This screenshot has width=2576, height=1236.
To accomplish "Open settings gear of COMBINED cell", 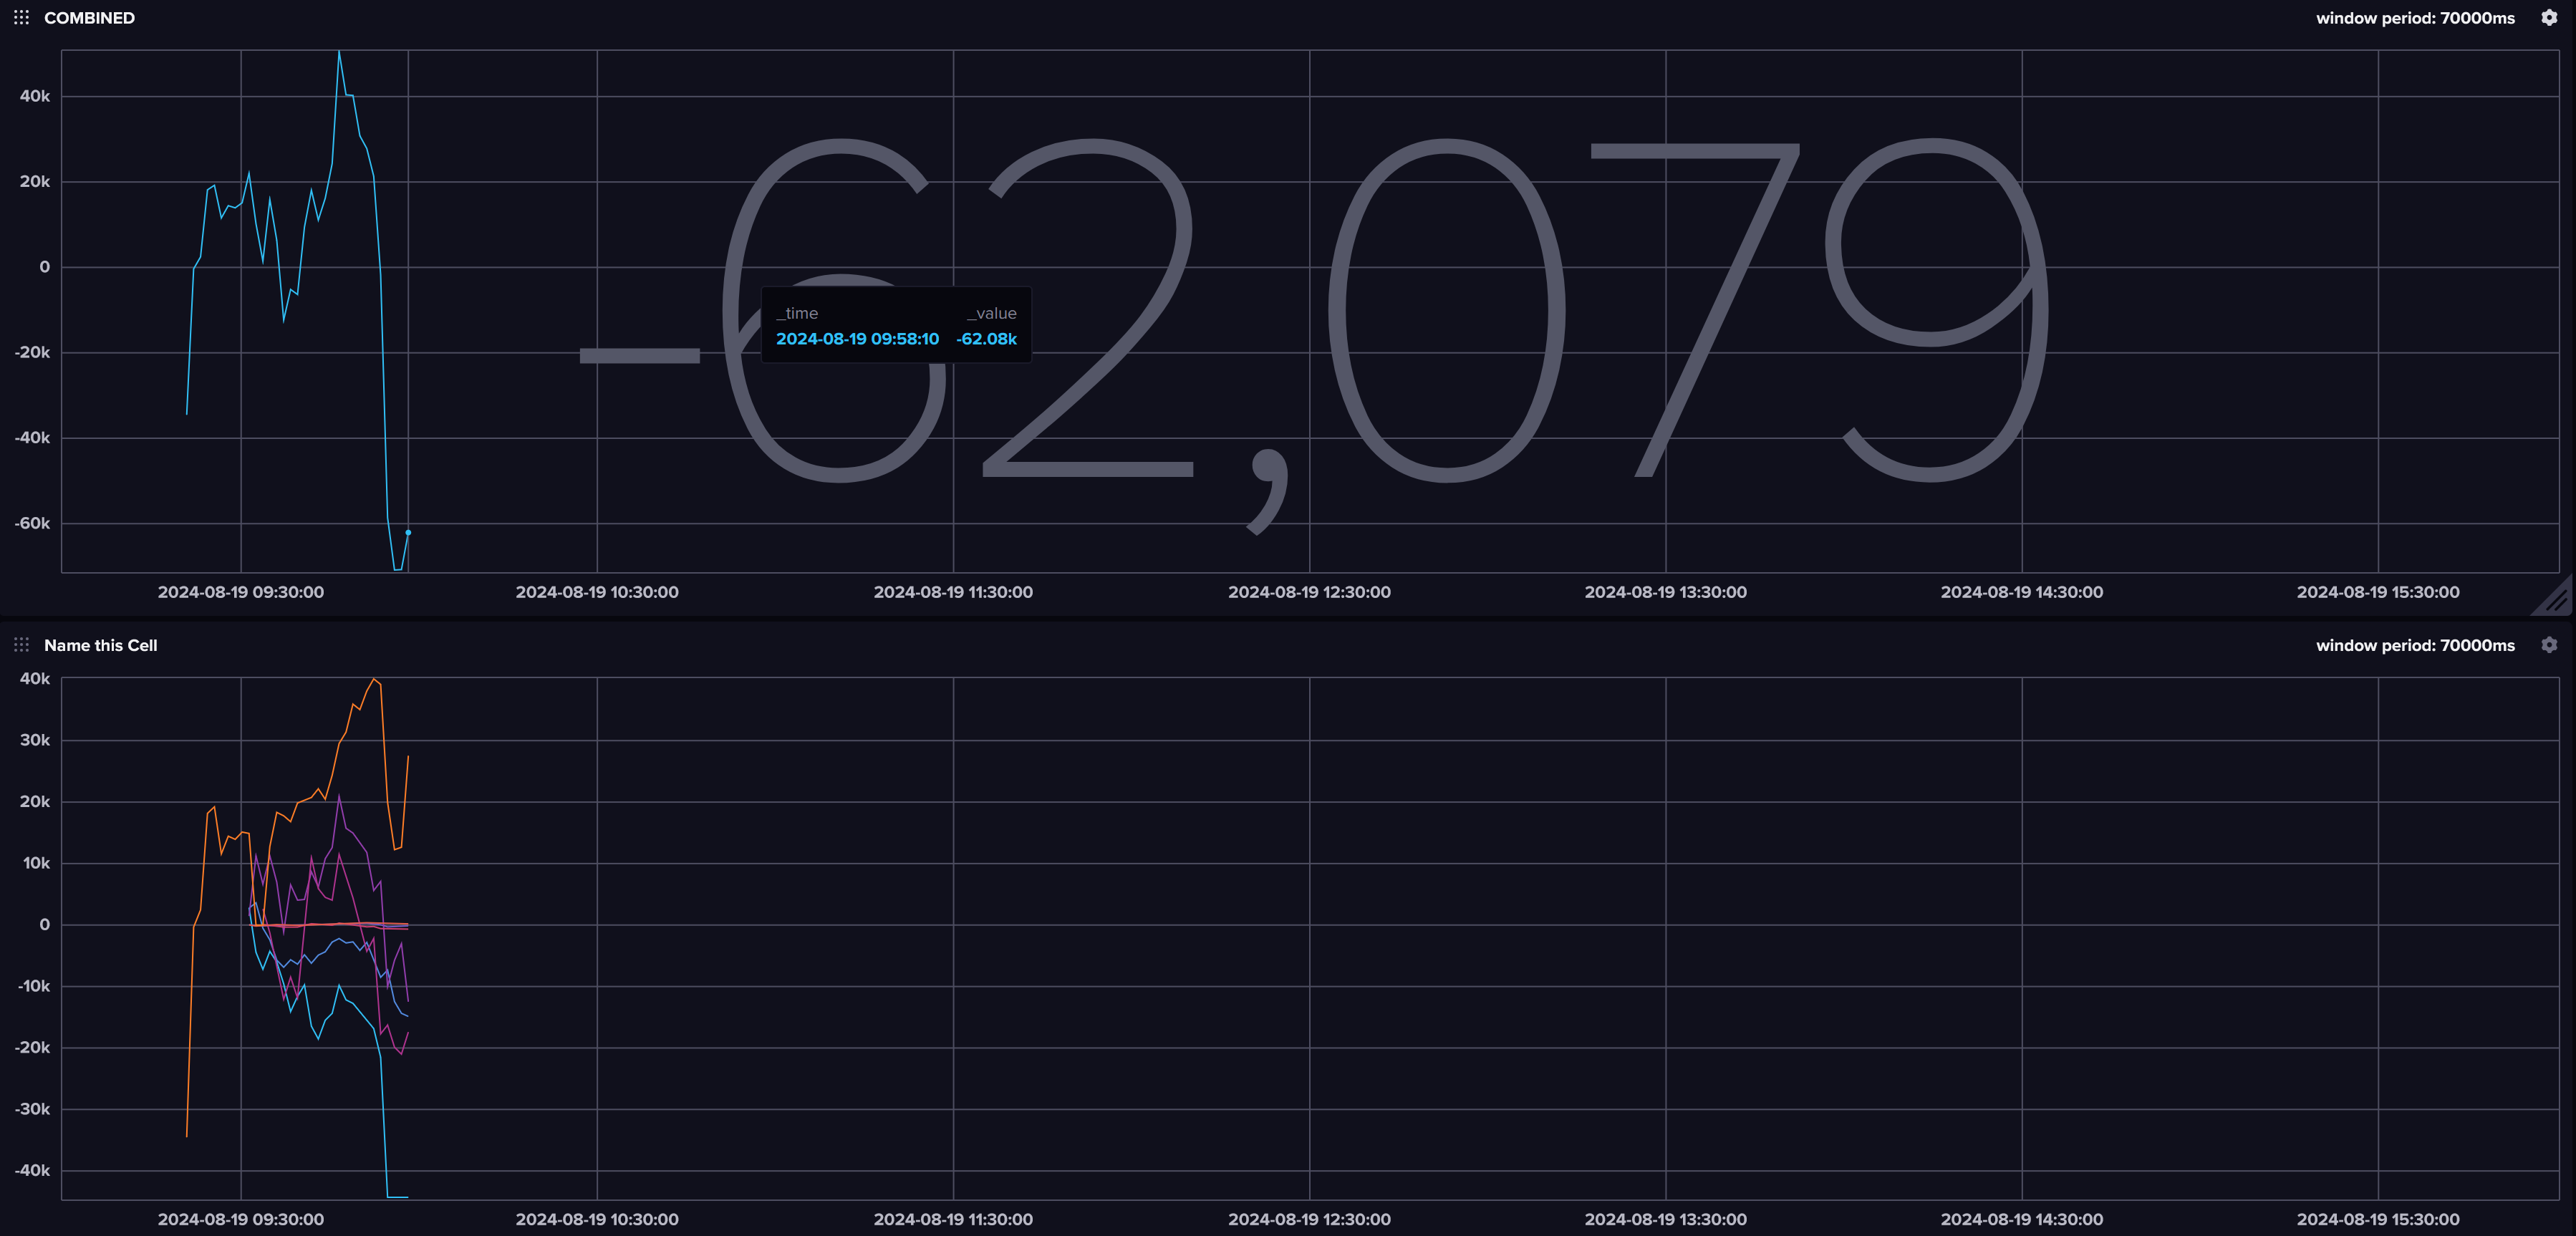I will [x=2549, y=18].
